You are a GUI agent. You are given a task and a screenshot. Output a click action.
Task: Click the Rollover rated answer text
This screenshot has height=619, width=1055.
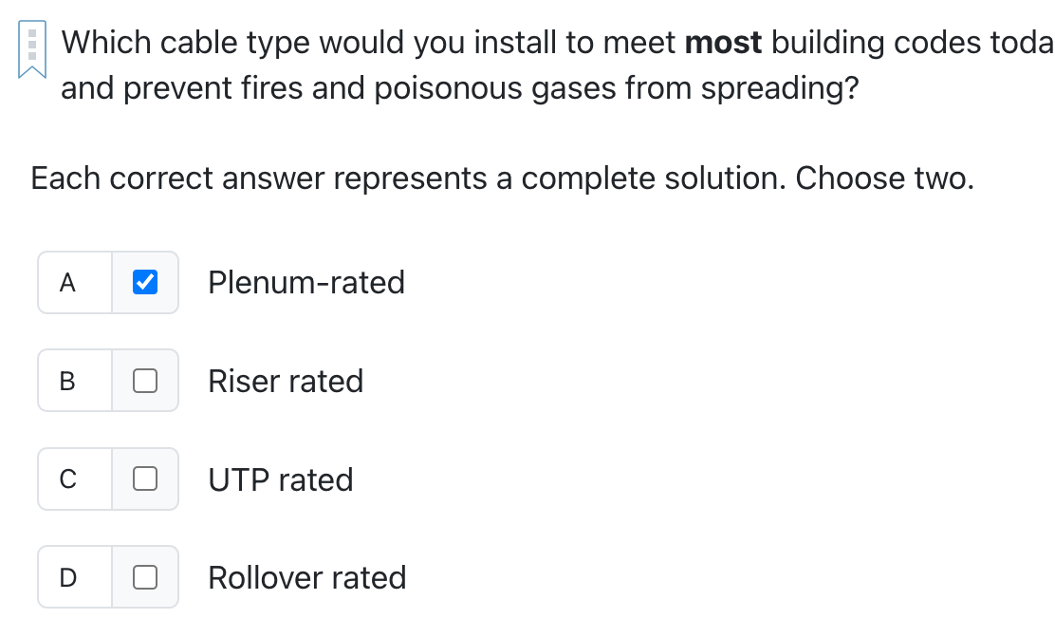[x=306, y=576]
